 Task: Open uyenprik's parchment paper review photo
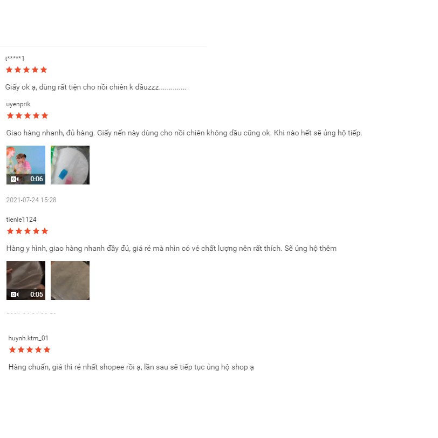(x=70, y=165)
